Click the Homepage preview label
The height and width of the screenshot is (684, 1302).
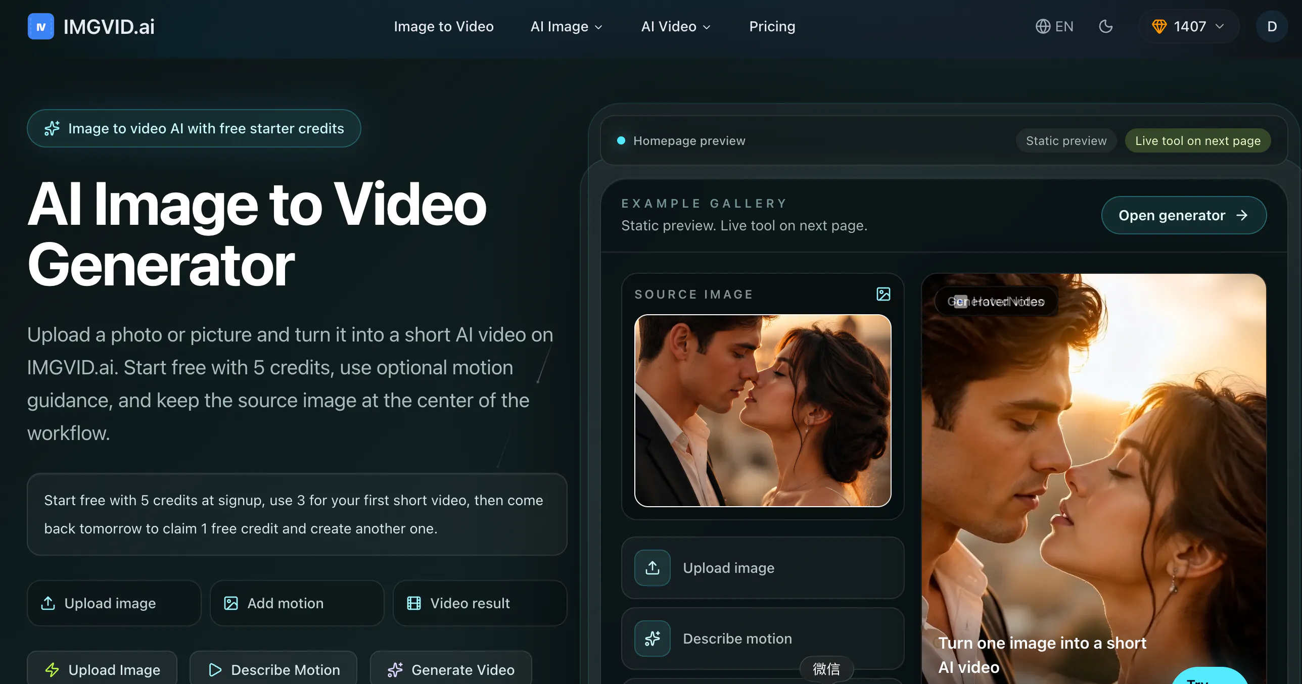click(x=689, y=140)
